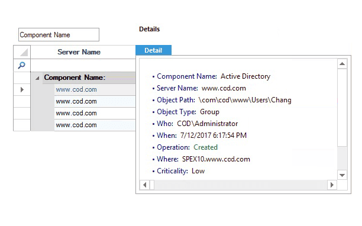The height and width of the screenshot is (226, 362).
Task: Click the horizontal scrollbar track in details
Action: (241, 185)
